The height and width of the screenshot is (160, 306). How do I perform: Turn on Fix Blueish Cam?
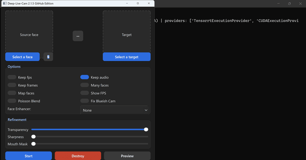click(x=85, y=101)
